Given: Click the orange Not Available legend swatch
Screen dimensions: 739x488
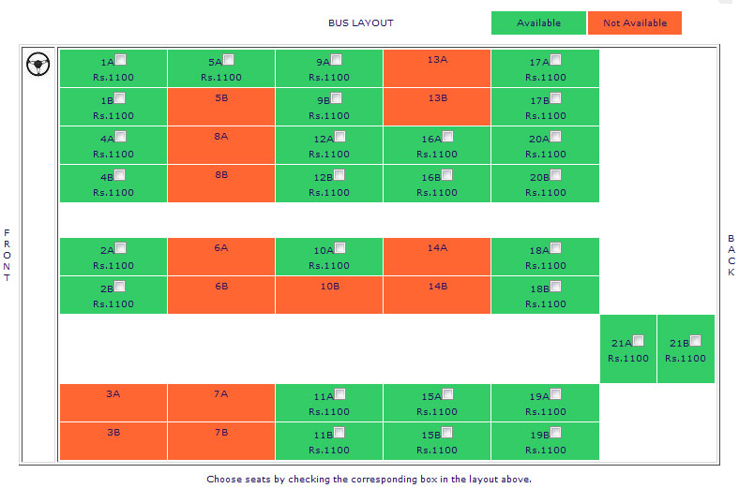Looking at the screenshot, I should (x=635, y=22).
